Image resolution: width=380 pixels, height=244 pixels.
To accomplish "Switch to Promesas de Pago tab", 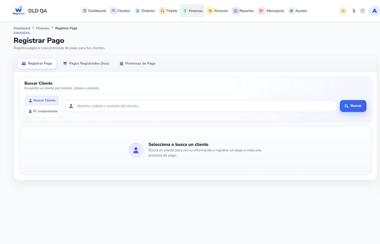I will pyautogui.click(x=138, y=63).
